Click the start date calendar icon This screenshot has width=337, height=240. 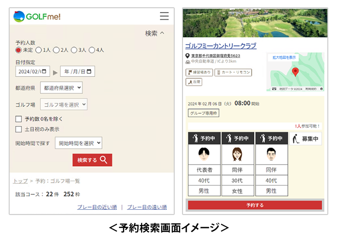pos(45,72)
